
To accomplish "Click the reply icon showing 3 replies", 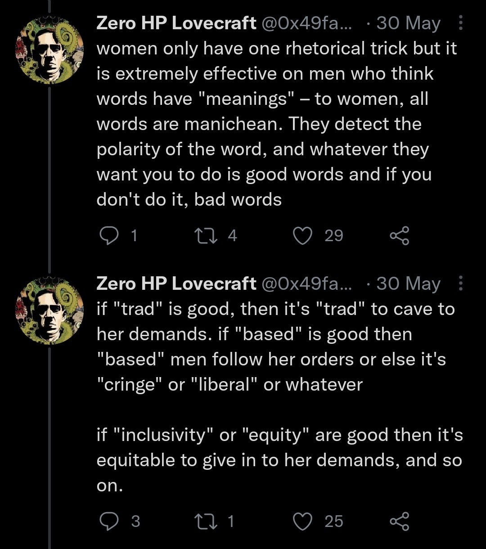I will pos(108,521).
